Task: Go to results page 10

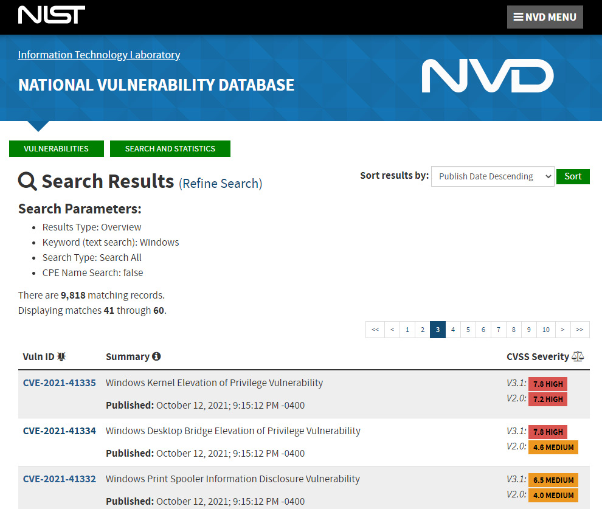Action: click(546, 330)
